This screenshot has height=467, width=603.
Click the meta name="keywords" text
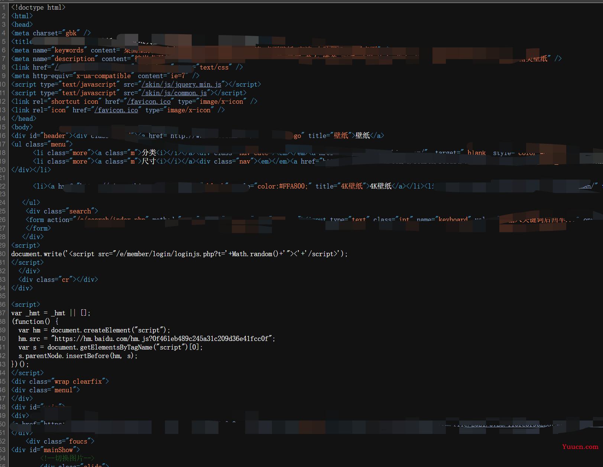[49, 50]
